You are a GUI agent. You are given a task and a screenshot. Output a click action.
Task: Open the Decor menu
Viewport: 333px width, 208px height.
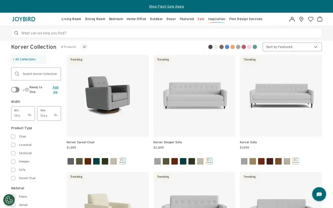coord(171,19)
